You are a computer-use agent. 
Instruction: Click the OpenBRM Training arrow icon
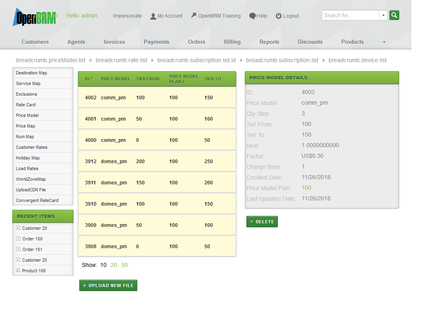click(x=194, y=16)
